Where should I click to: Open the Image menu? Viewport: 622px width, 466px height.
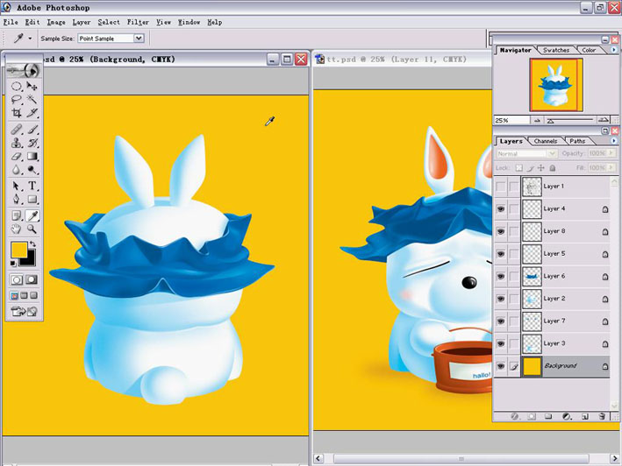pos(56,22)
